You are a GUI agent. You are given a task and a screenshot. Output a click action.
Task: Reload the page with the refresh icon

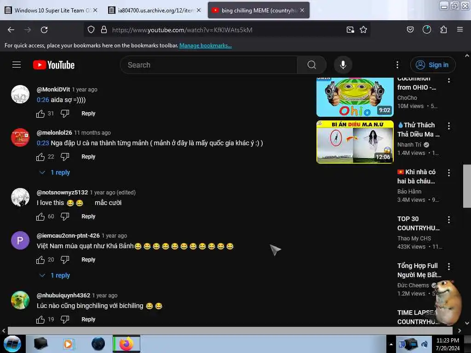tap(44, 30)
